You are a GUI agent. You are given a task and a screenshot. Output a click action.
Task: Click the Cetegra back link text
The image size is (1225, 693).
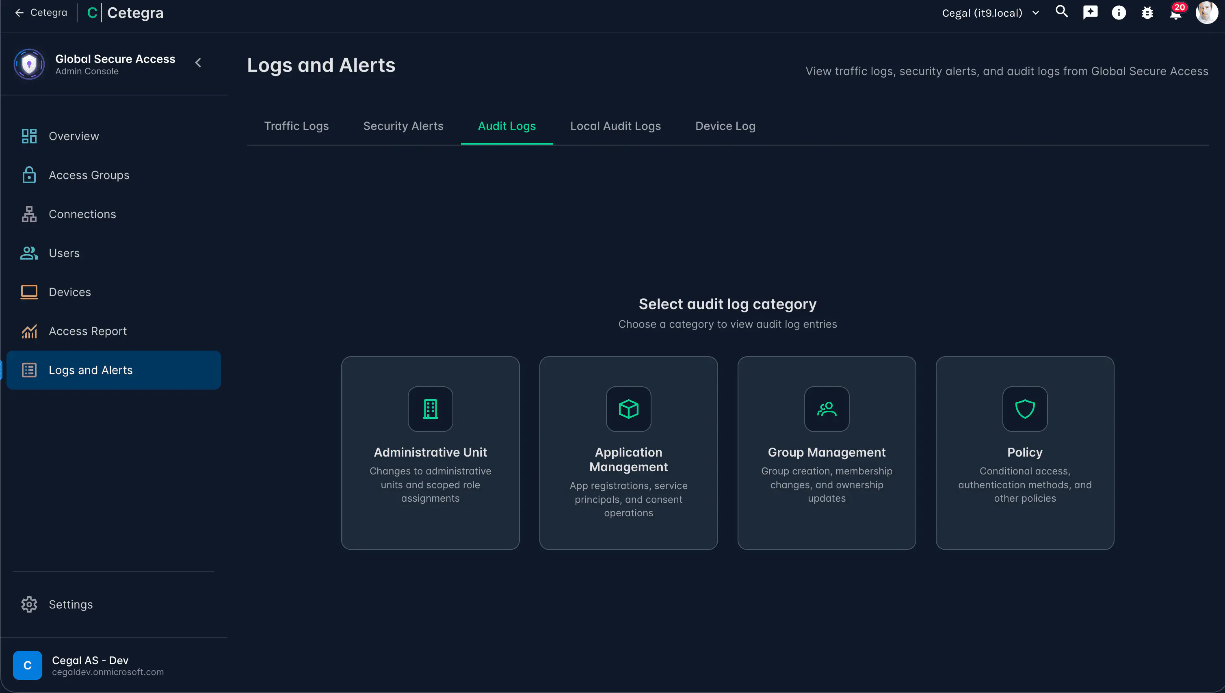[49, 13]
